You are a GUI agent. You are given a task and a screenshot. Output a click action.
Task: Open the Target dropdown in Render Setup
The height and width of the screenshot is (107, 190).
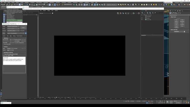[x=13, y=27]
